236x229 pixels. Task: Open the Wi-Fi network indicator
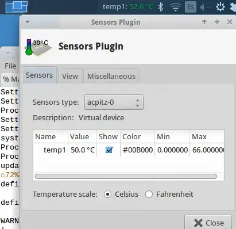click(x=176, y=7)
